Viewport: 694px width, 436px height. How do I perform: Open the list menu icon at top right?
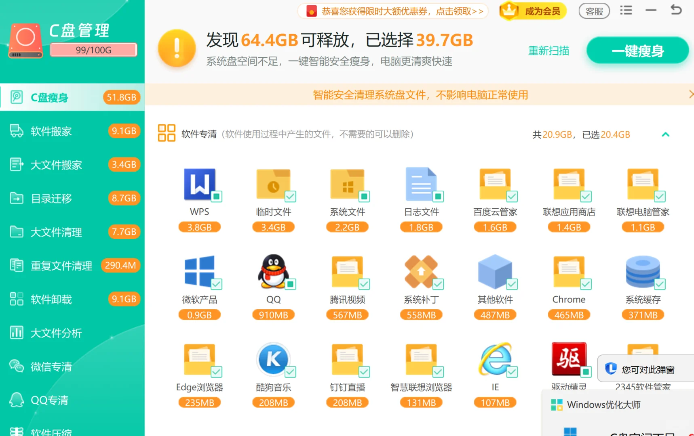click(626, 10)
